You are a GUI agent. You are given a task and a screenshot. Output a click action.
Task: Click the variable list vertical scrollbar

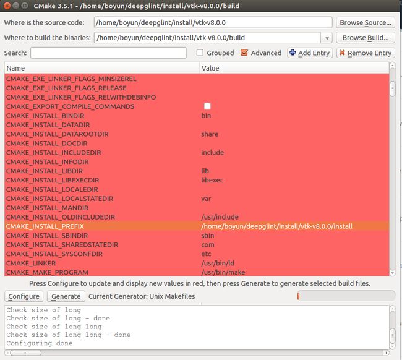tap(392, 169)
